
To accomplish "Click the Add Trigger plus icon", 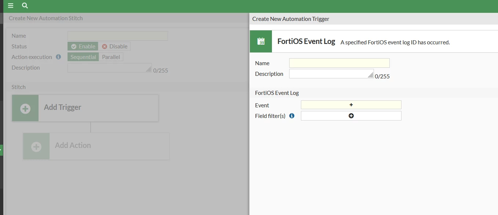I will (x=25, y=108).
